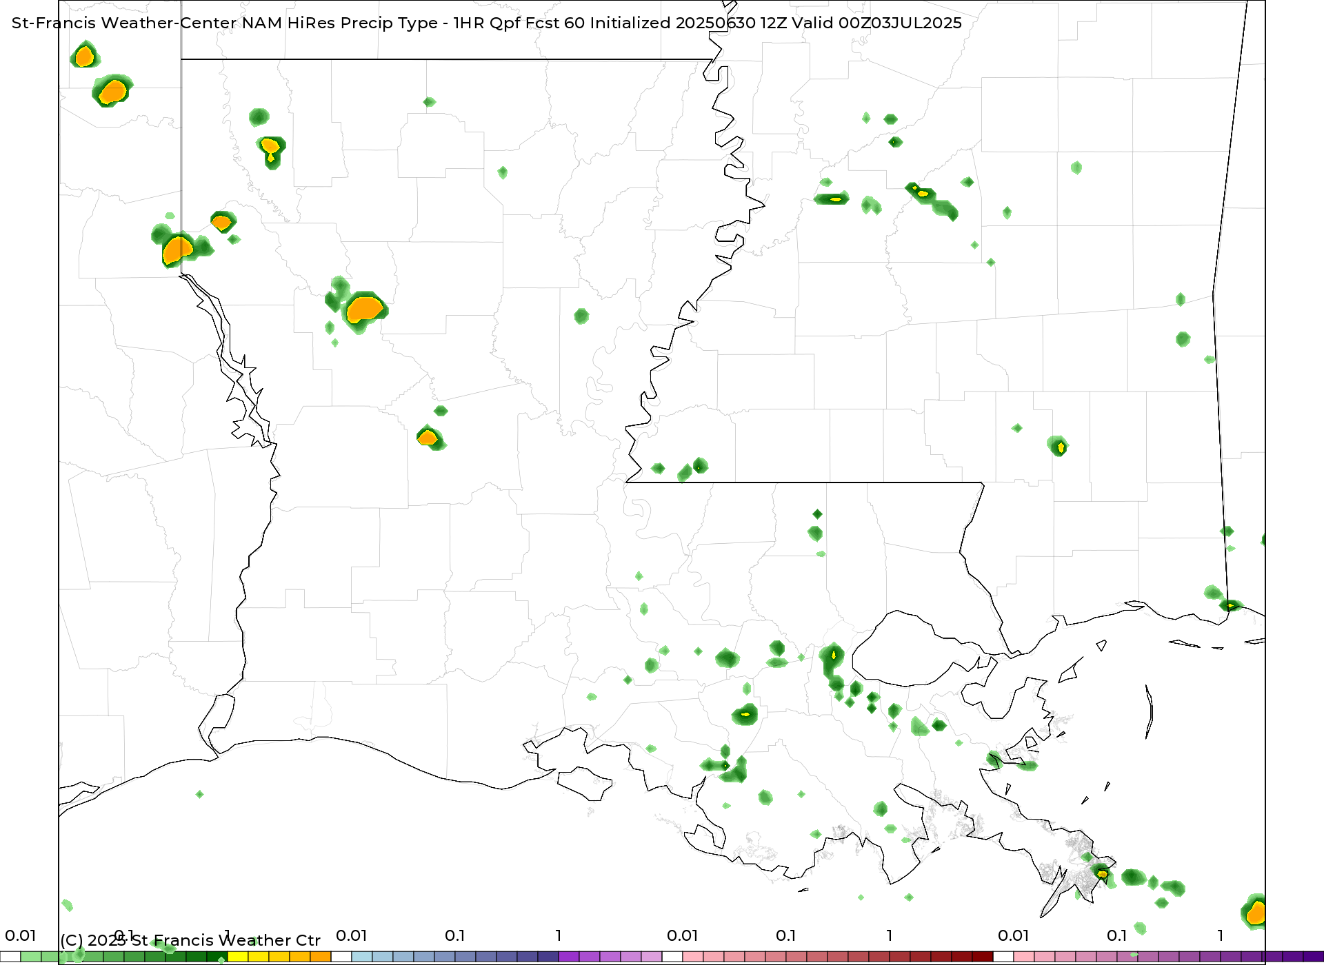This screenshot has height=965, width=1324.
Task: Click the '0.01' label above the blue scale
Action: pyautogui.click(x=351, y=935)
